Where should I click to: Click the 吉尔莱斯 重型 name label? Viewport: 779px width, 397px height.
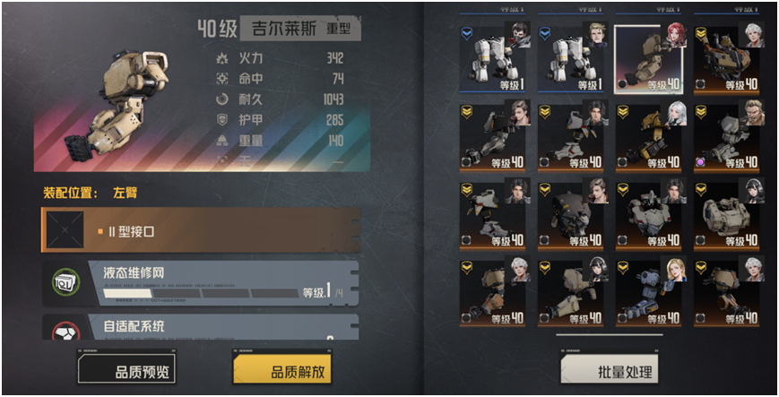(x=300, y=29)
